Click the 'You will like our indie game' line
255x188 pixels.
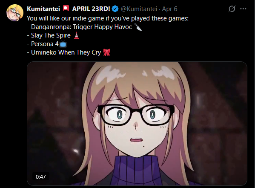click(x=108, y=18)
